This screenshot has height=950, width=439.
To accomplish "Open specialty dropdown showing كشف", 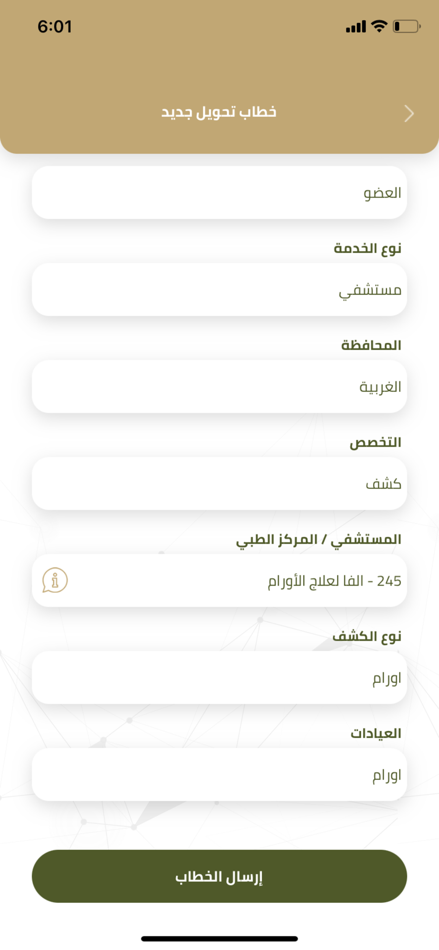I will [219, 484].
